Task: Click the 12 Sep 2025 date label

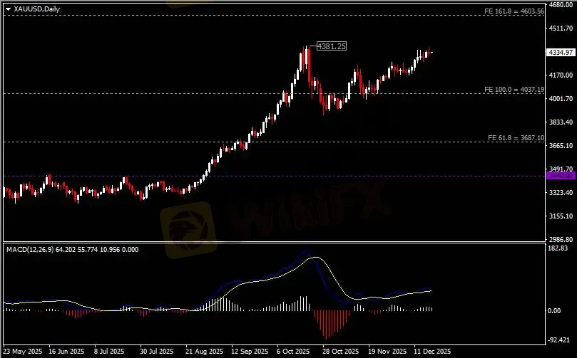Action: pyautogui.click(x=250, y=352)
